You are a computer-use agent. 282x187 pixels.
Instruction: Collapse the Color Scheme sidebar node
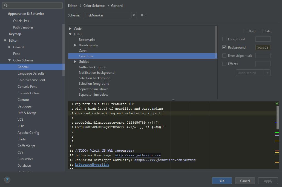[9, 60]
